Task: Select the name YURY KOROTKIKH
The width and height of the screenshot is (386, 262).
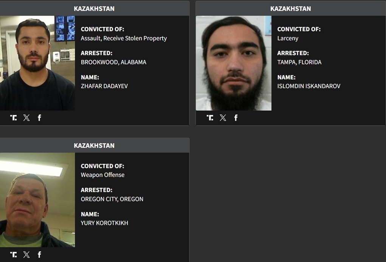Action: [104, 223]
